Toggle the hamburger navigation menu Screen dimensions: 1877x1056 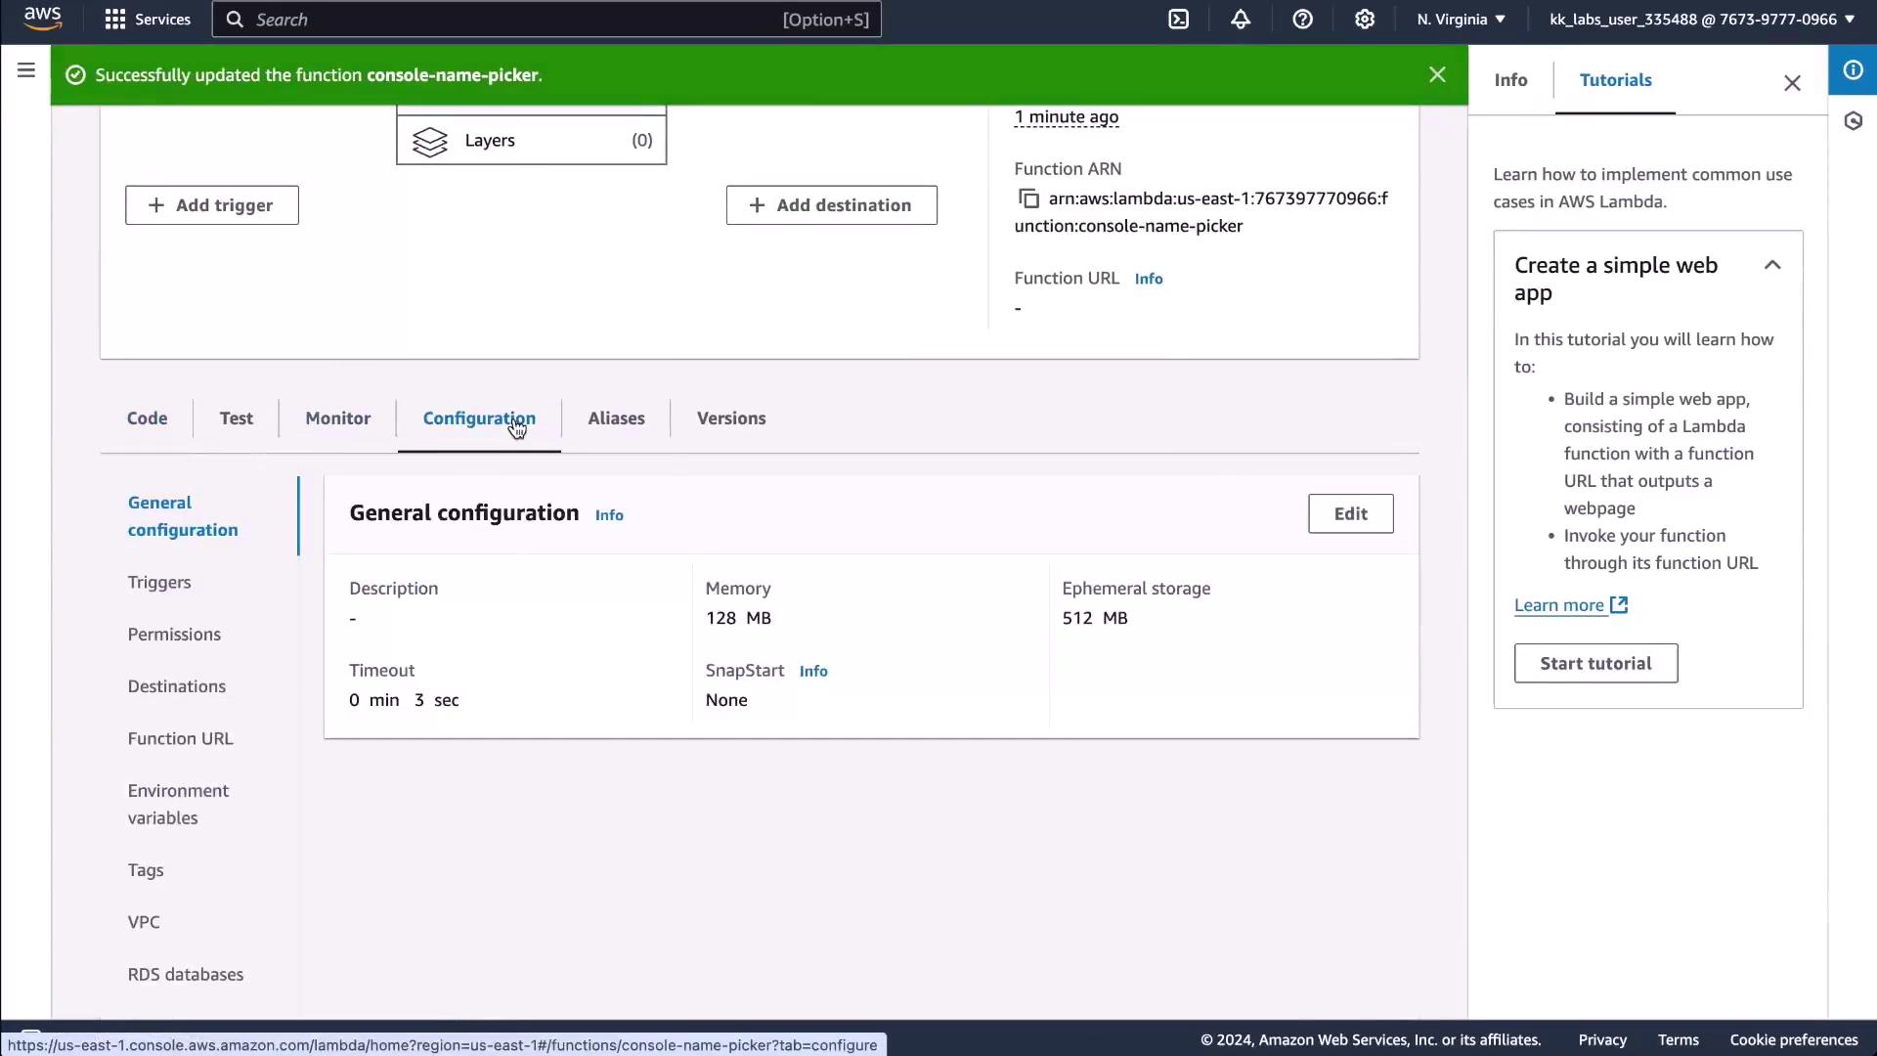click(x=26, y=70)
